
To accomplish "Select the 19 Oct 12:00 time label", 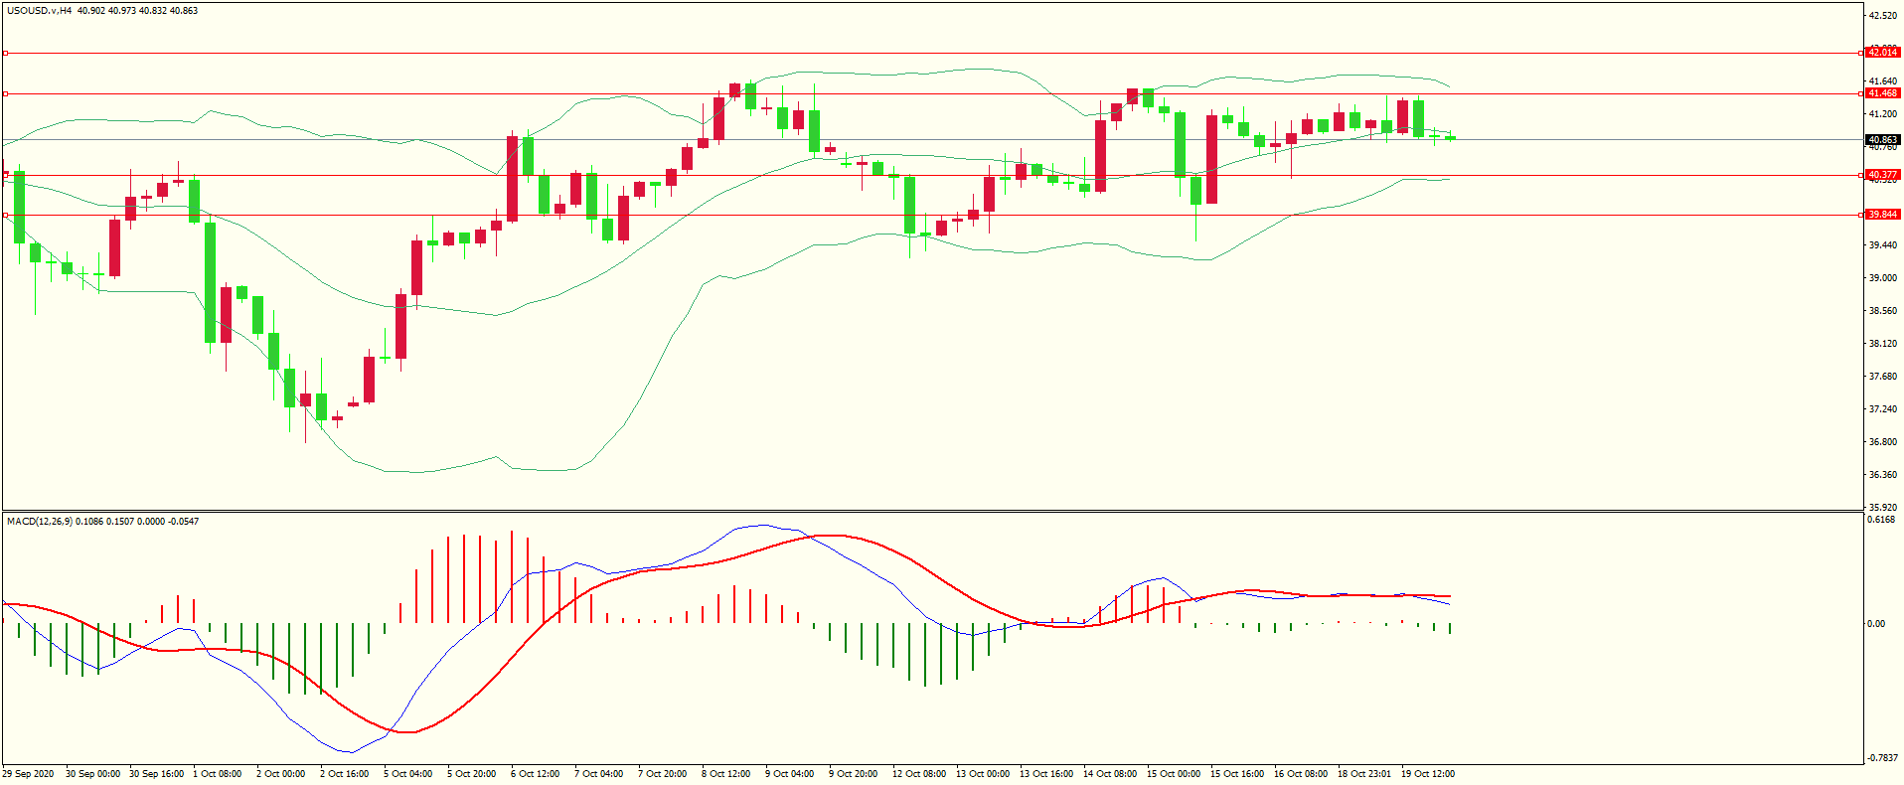I will 1427,774.
